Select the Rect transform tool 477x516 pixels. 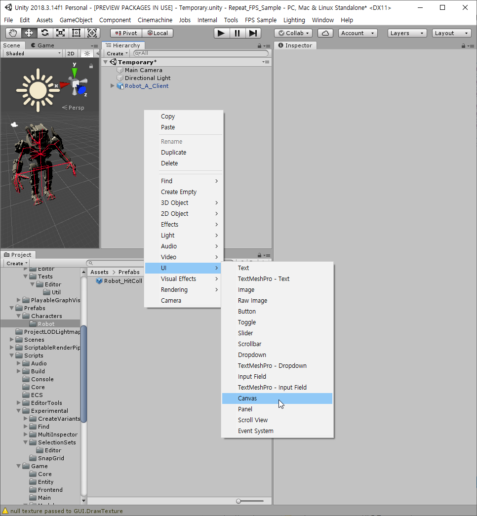point(77,33)
